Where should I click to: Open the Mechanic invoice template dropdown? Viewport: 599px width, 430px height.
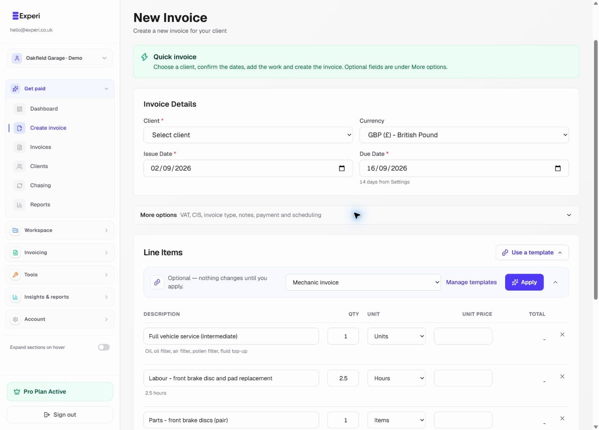pos(363,282)
